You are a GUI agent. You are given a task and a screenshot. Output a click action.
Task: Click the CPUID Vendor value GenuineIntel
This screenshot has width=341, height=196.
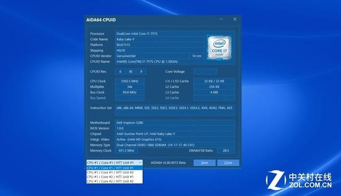coord(152,56)
